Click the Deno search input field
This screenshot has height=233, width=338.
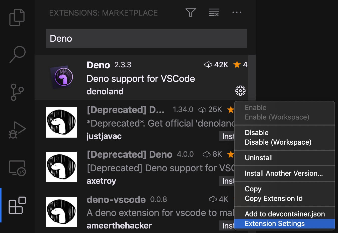[x=146, y=38]
